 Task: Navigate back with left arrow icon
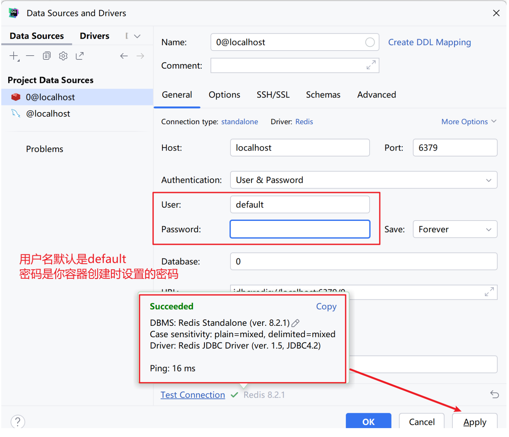coord(124,56)
